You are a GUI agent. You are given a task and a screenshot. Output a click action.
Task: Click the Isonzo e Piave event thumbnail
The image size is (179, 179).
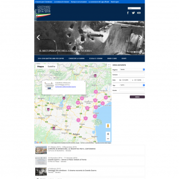click(41, 161)
